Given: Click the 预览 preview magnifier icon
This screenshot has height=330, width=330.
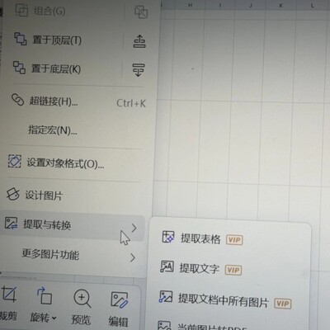Looking at the screenshot, I should coord(82,299).
